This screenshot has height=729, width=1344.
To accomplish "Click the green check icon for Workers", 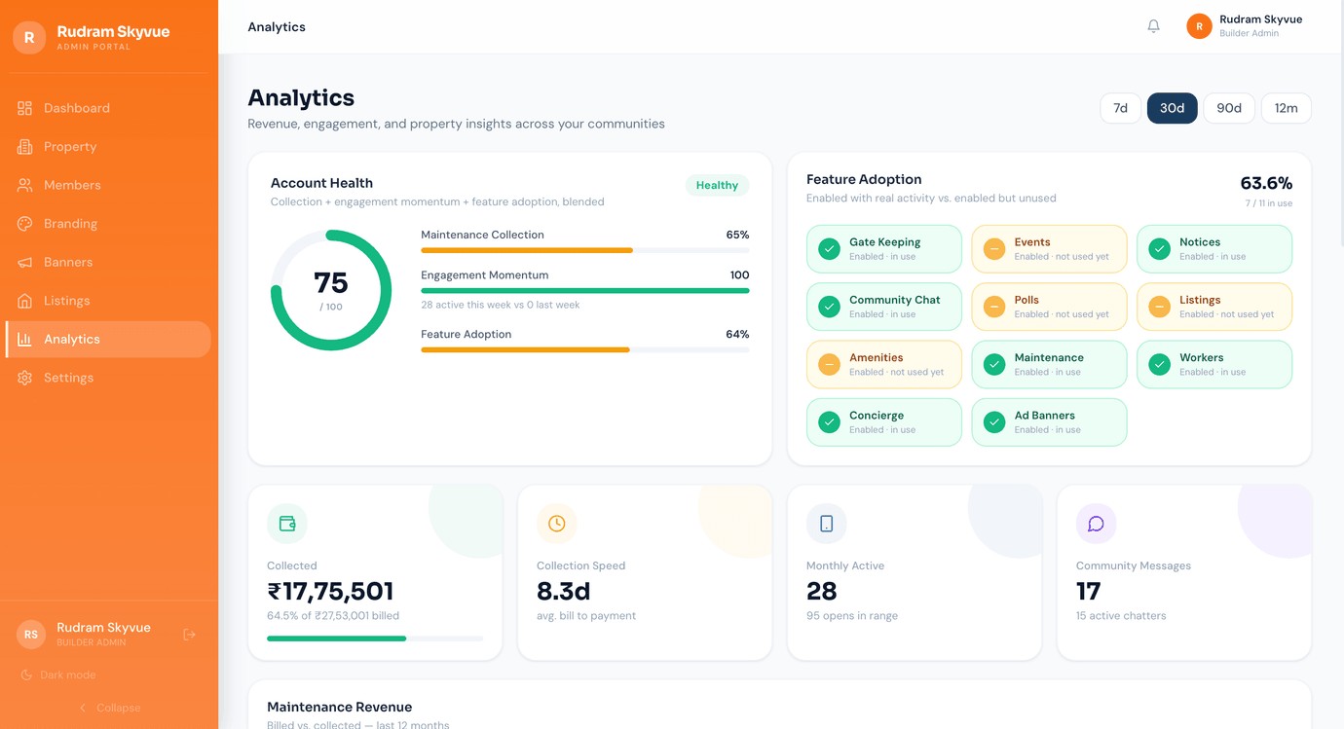I will pyautogui.click(x=1160, y=364).
